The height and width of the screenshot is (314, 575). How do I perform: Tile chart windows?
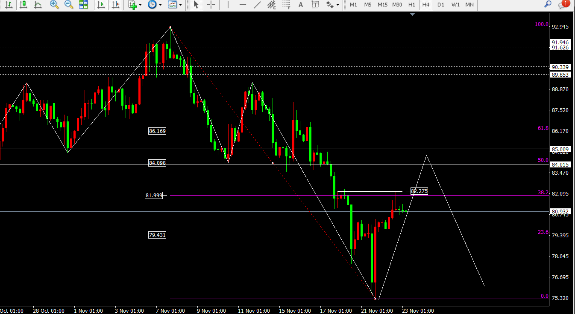(83, 5)
